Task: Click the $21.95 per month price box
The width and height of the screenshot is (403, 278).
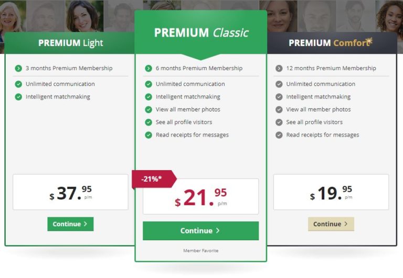Action: tap(201, 196)
